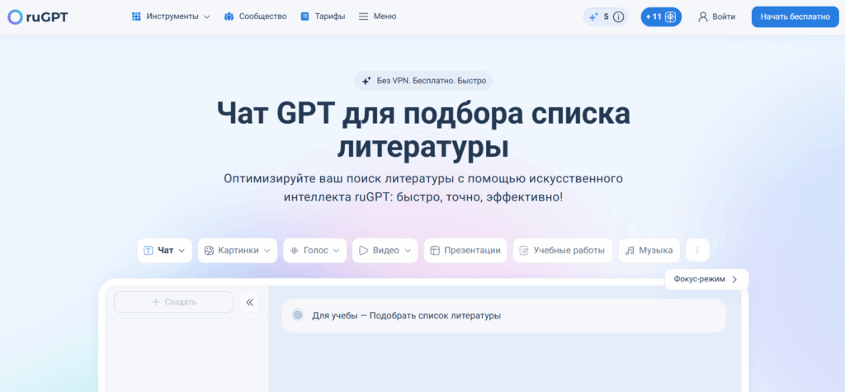Select the Учебные работы tab

click(563, 250)
